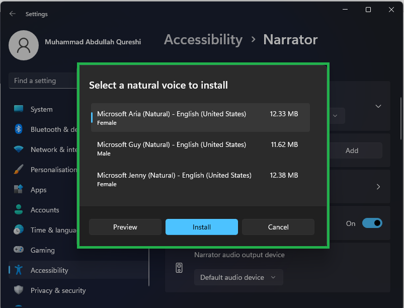The width and height of the screenshot is (404, 308).
Task: Click the Install button
Action: [202, 227]
